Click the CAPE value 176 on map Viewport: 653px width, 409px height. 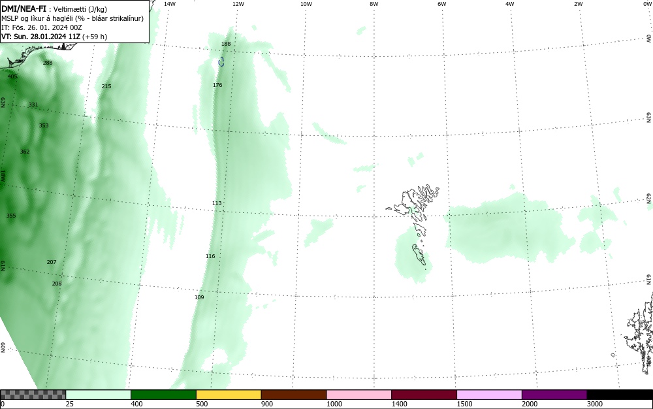point(217,85)
